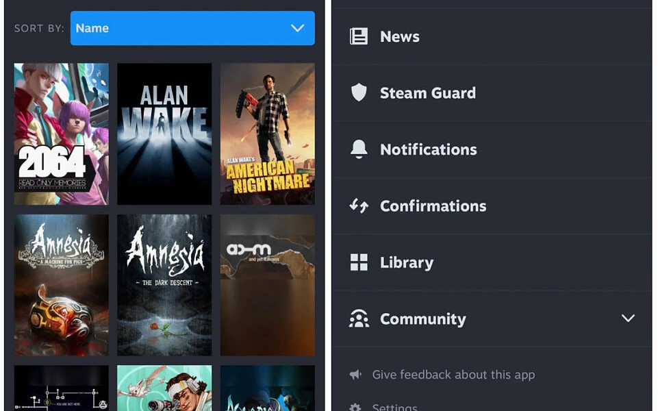Tap the Steam Guard shield icon
The width and height of the screenshot is (658, 411).
359,92
